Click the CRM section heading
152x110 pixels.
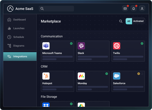pyautogui.click(x=44, y=67)
